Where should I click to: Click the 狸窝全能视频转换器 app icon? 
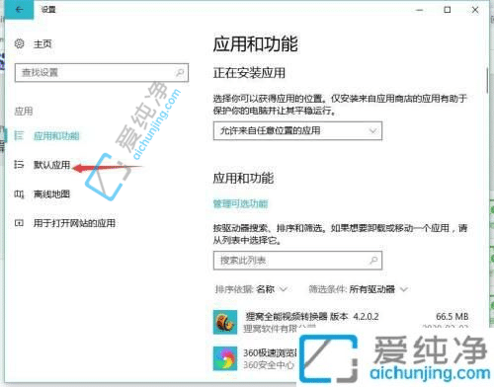coord(225,322)
